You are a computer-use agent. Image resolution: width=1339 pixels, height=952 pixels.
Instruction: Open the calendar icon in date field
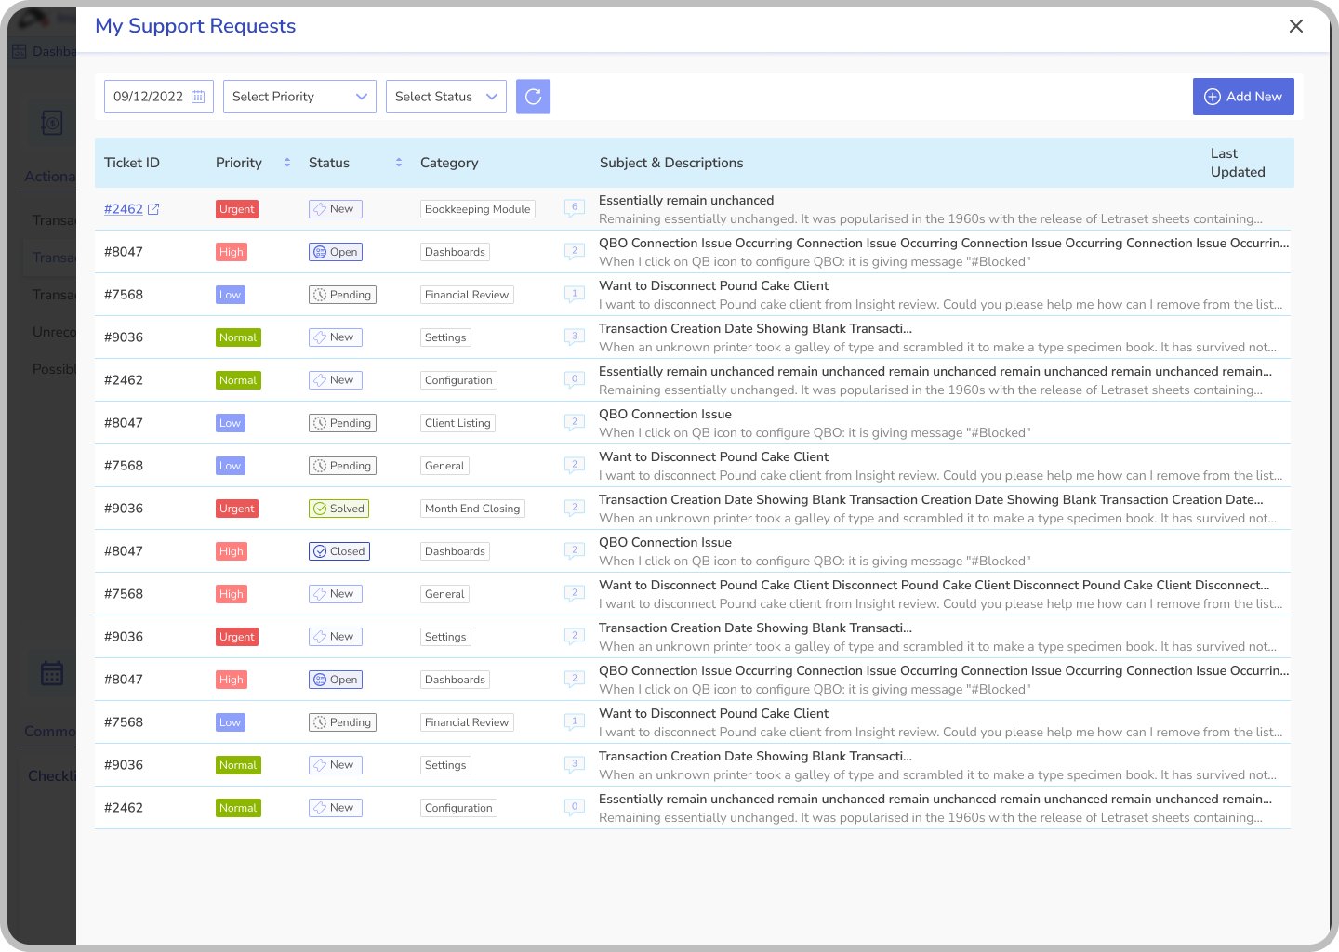[198, 97]
